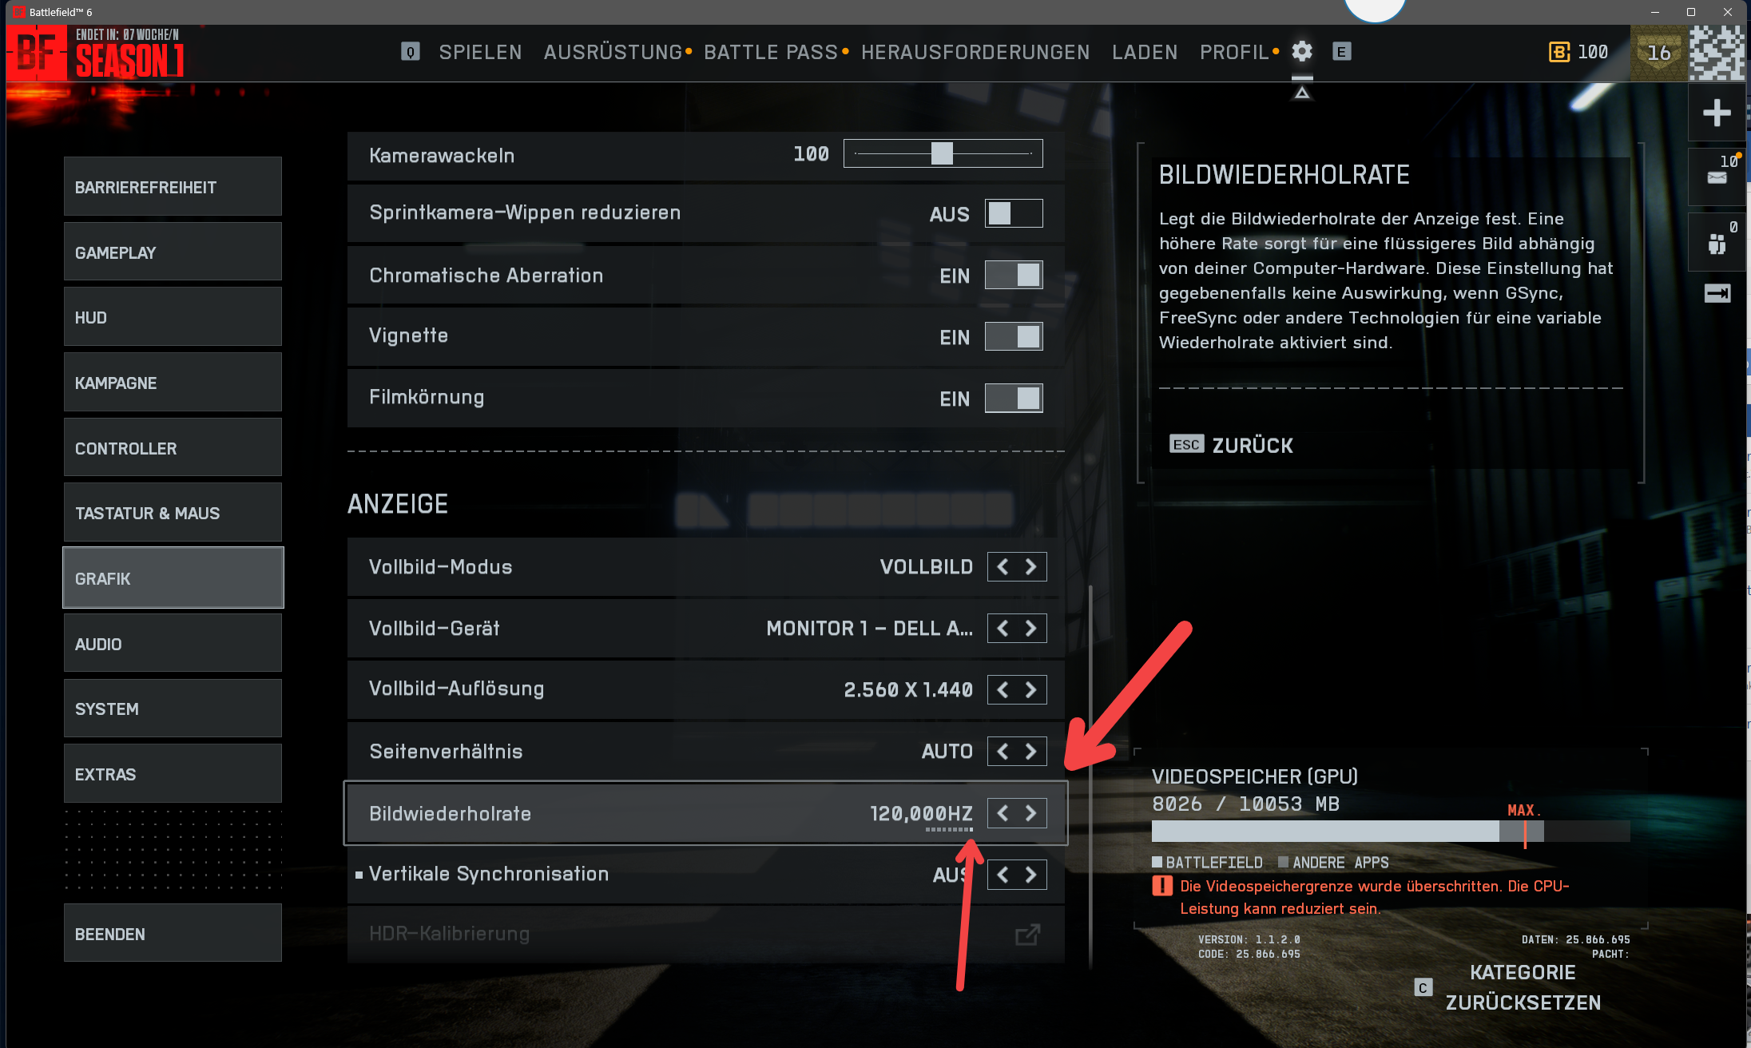1751x1048 pixels.
Task: Open the AUSRÜSTUNG tab
Action: [613, 52]
